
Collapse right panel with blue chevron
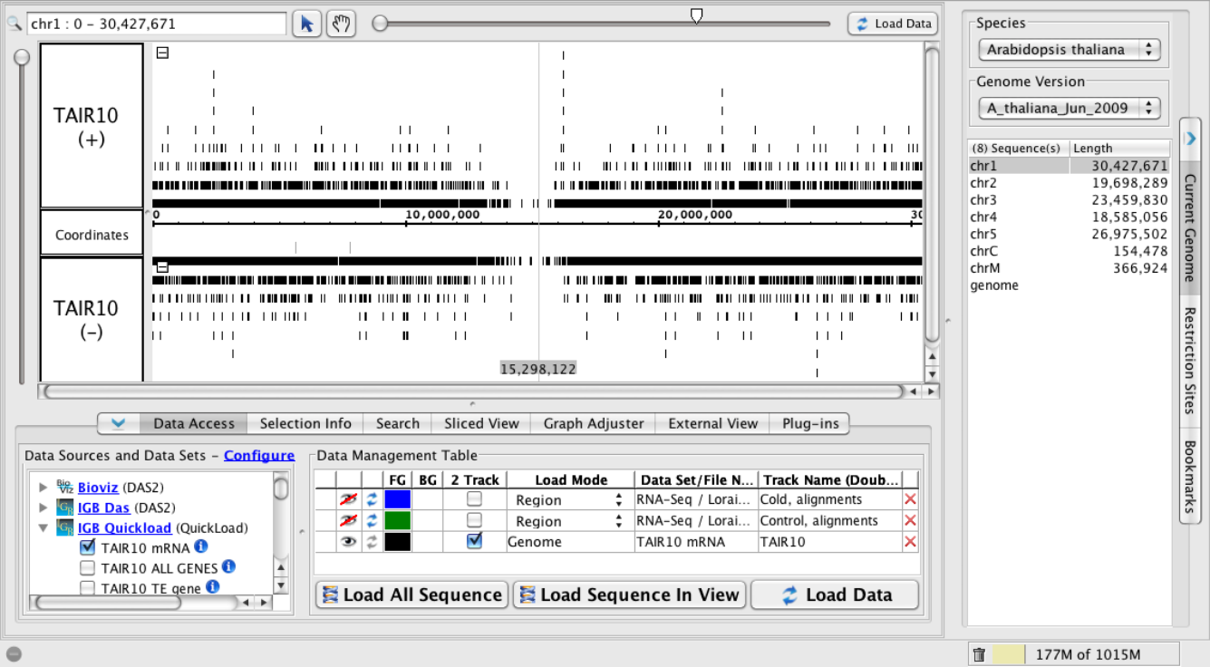tap(1191, 138)
